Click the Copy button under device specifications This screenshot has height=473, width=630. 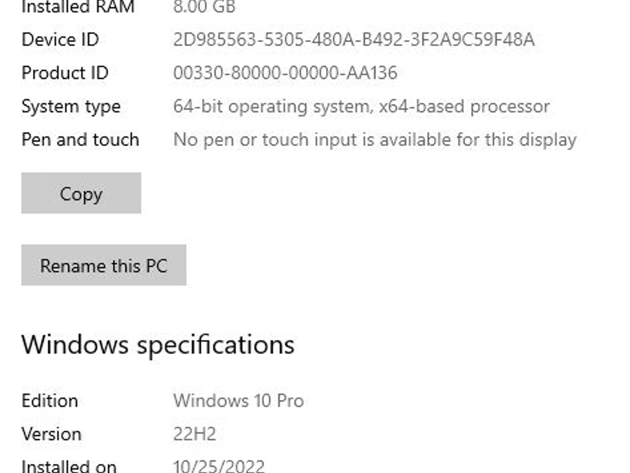click(x=81, y=193)
